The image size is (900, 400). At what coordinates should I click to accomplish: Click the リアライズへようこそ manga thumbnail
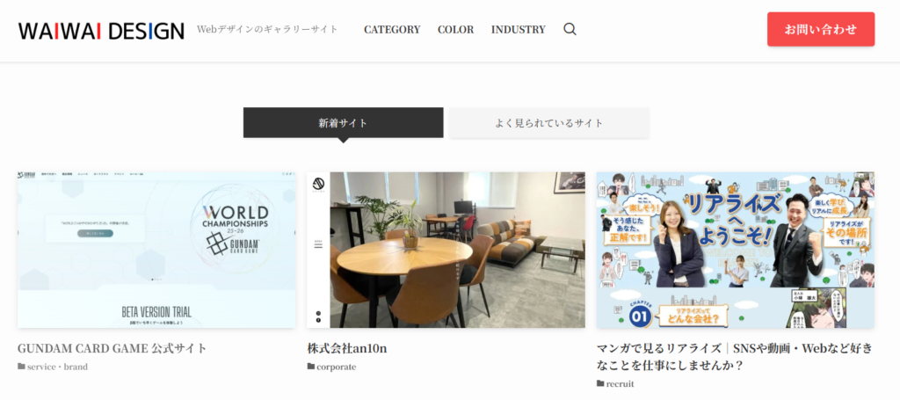coord(735,250)
